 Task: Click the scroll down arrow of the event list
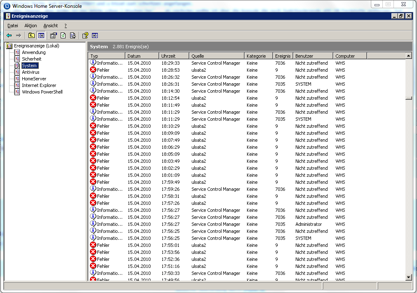[409, 277]
